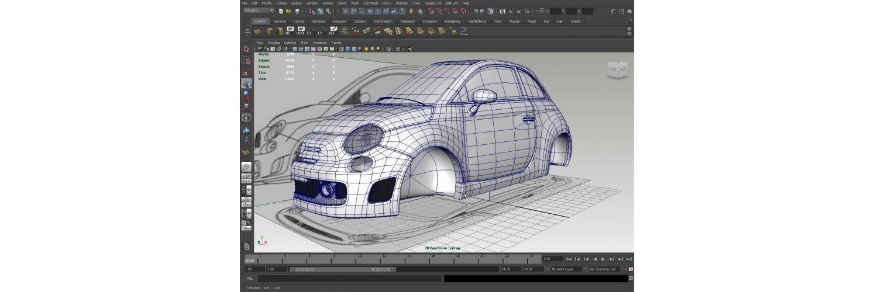Click the MEL command input field

coord(349,279)
